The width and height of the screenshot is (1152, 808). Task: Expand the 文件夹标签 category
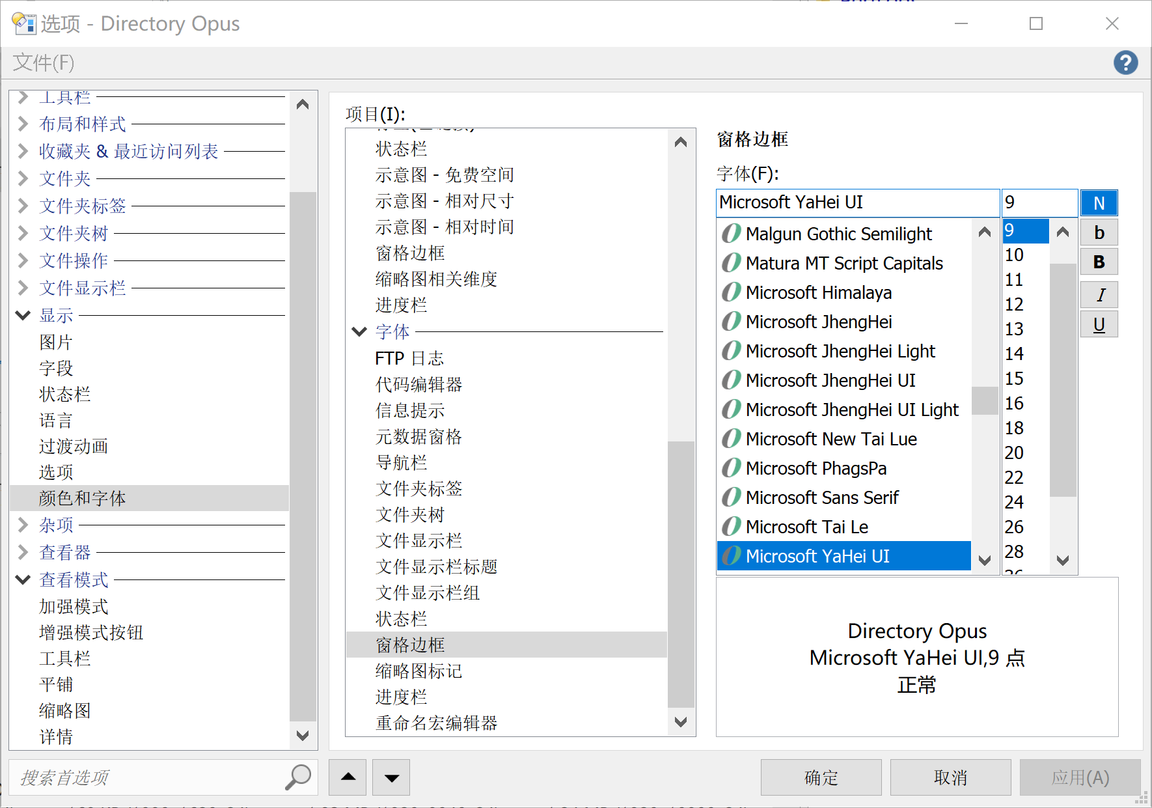click(x=23, y=206)
